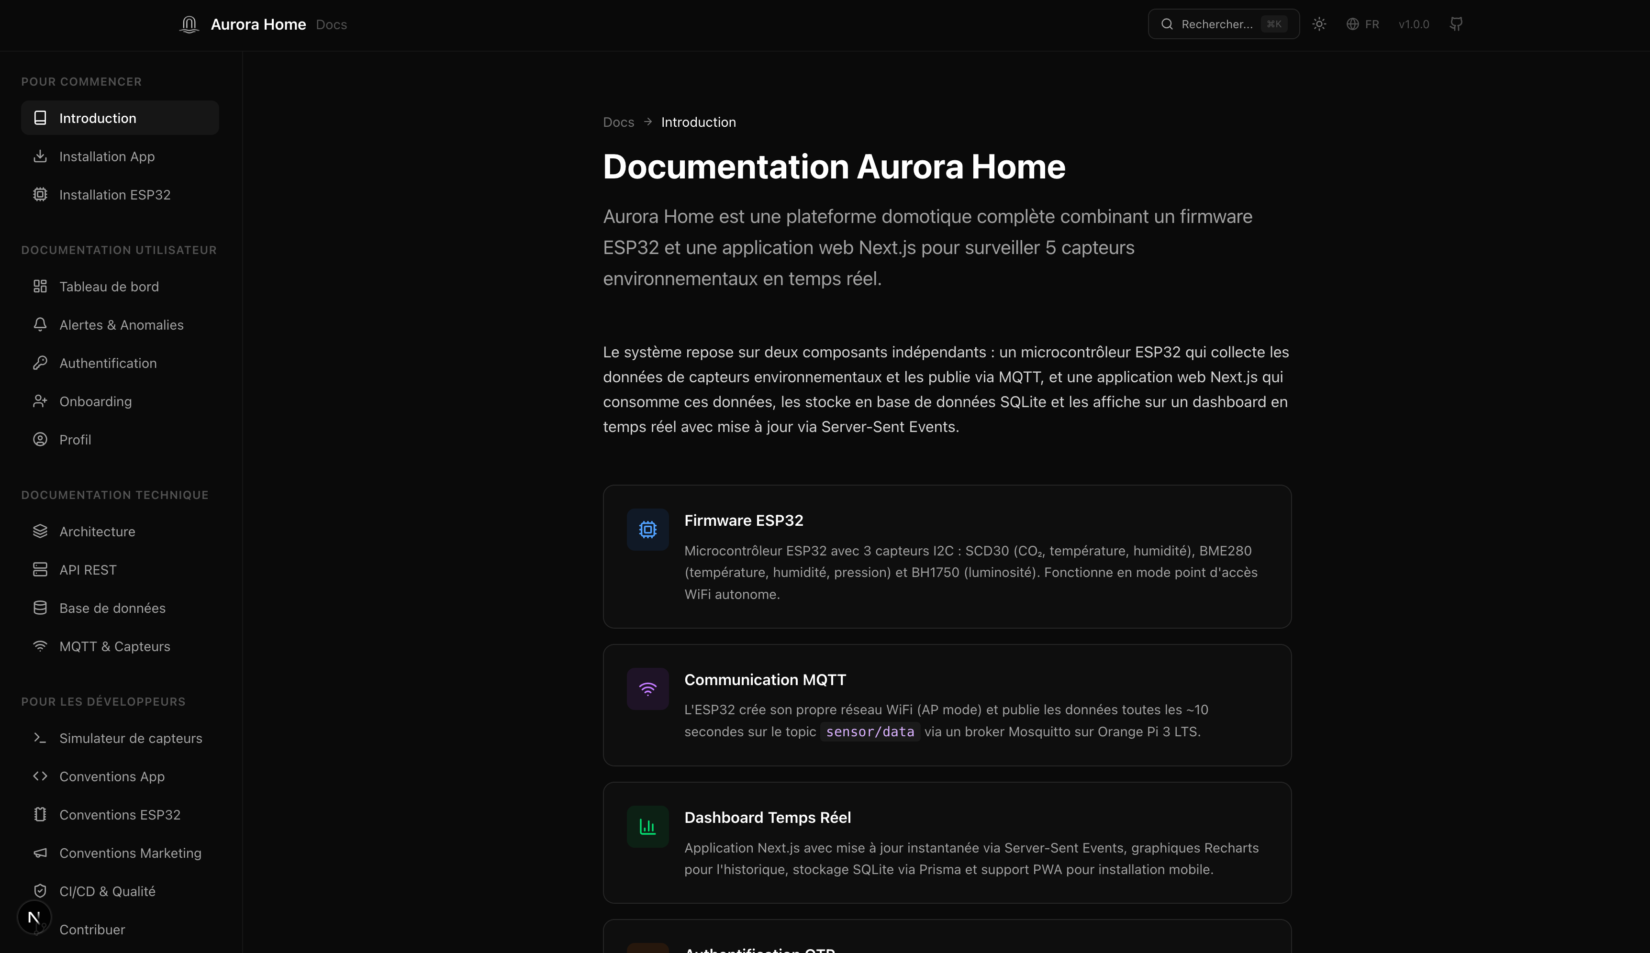Click the Conventions Marketing megaphone icon
The image size is (1650, 953).
click(40, 853)
